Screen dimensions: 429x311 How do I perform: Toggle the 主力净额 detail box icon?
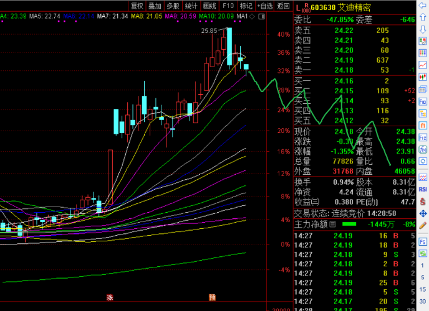coord(333,225)
